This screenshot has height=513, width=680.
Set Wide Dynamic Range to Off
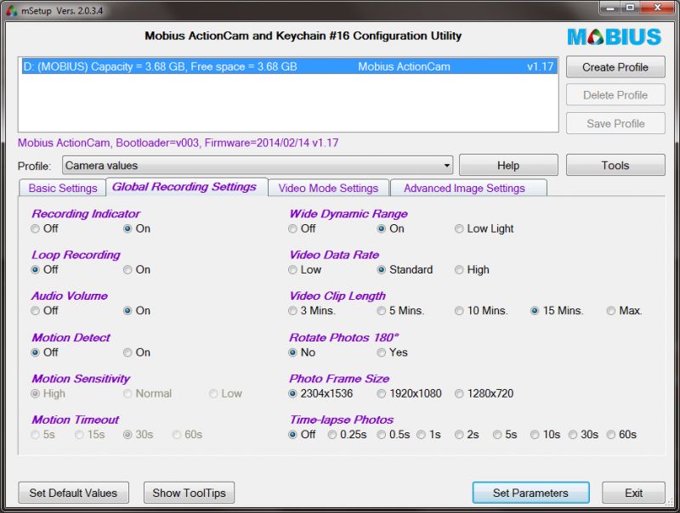coord(303,228)
